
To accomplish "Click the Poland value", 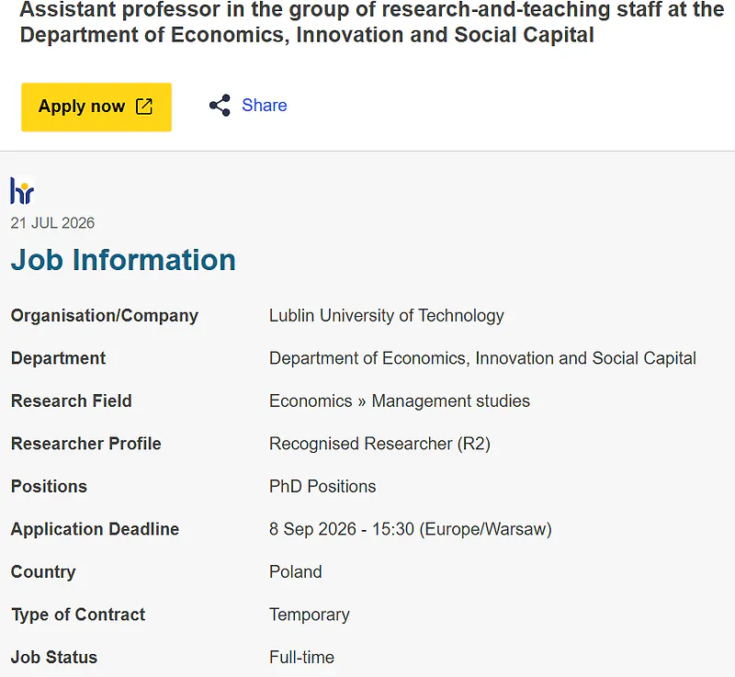I will [x=295, y=572].
